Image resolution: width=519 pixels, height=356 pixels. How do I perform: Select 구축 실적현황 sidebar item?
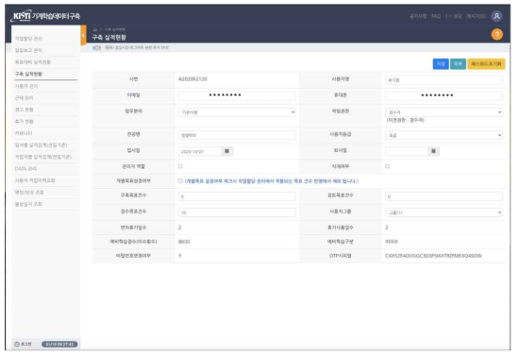28,74
